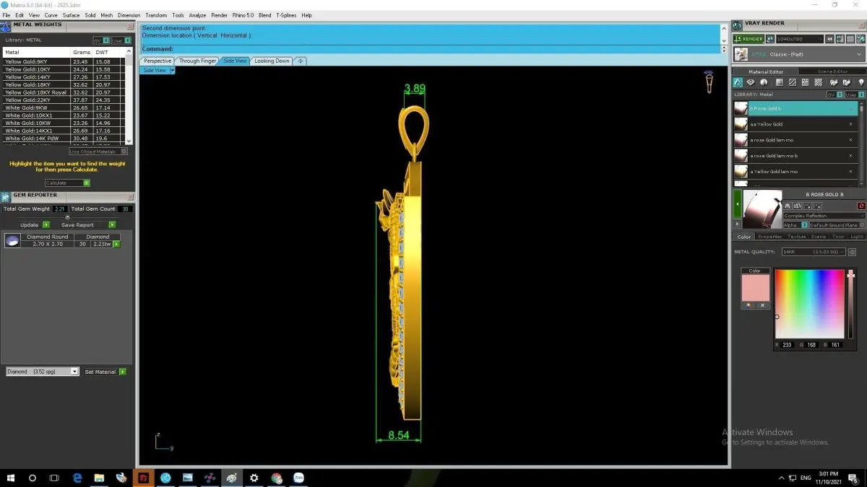The image size is (867, 487).
Task: Select 'a rose Gold lam mo b' material
Action: 795,156
